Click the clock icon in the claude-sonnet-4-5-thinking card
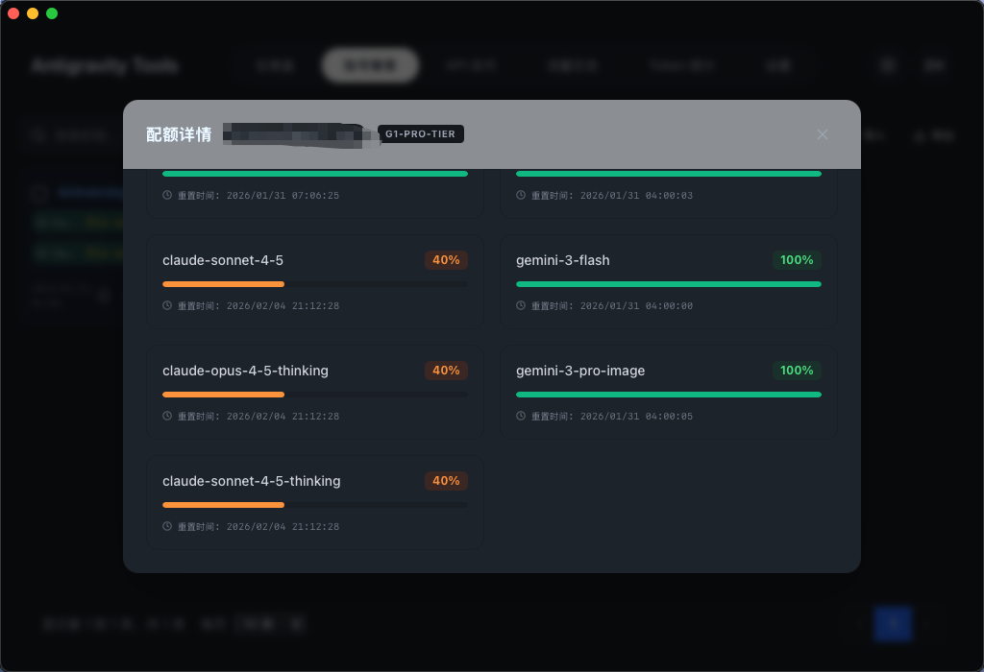Image resolution: width=984 pixels, height=672 pixels. pos(167,526)
